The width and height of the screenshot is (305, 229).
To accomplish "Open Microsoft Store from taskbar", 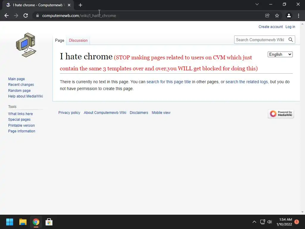I will (49, 222).
